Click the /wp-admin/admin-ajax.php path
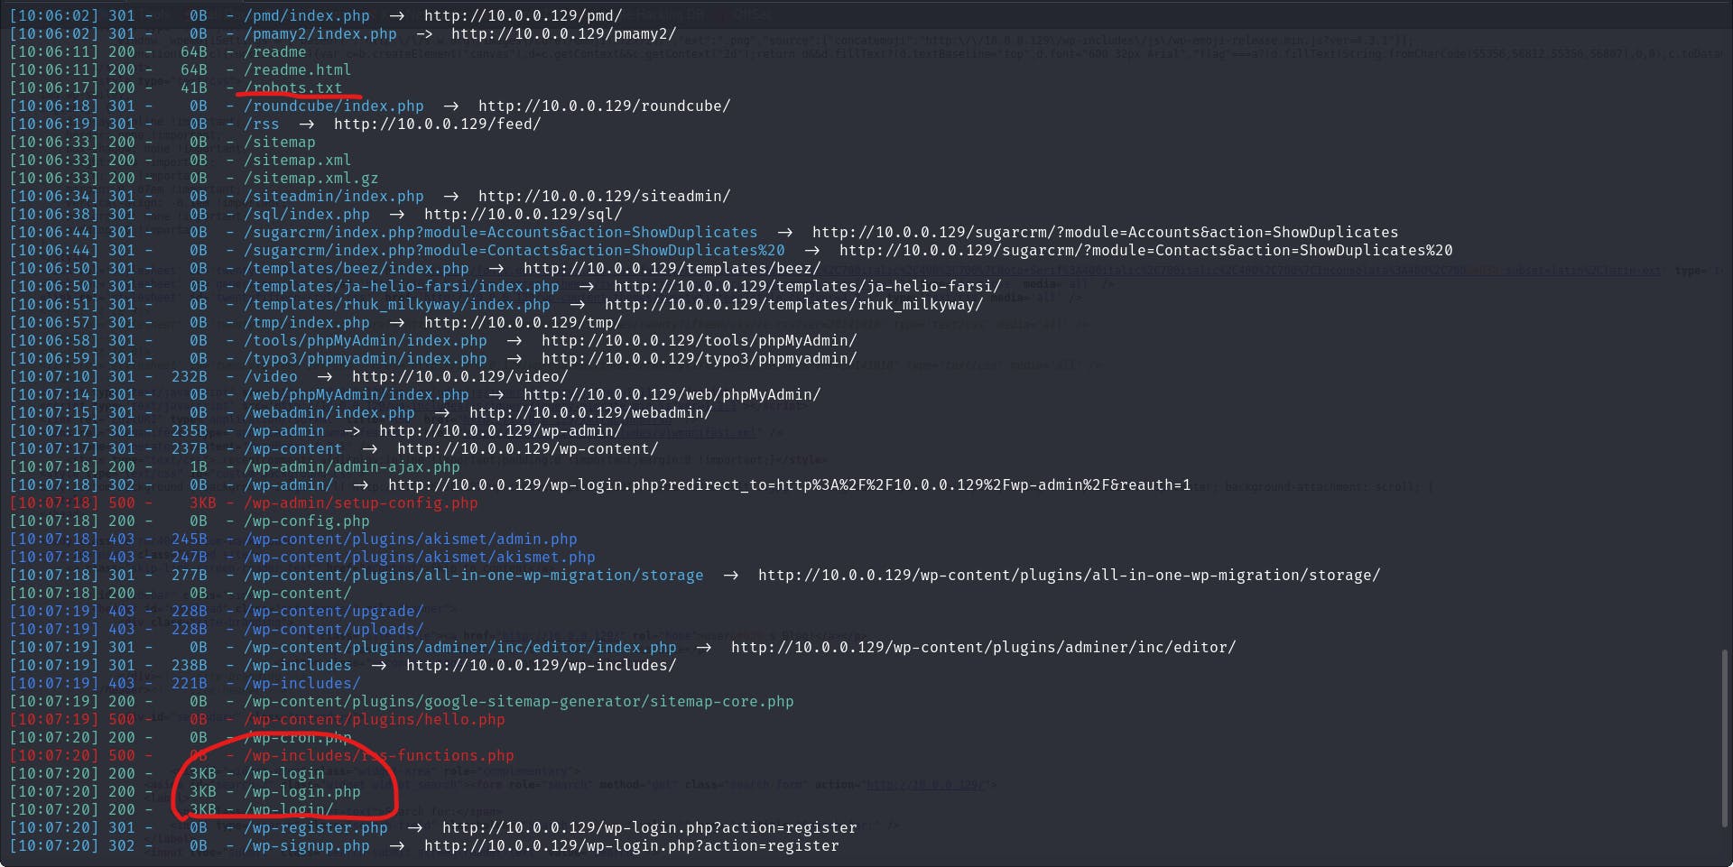The height and width of the screenshot is (867, 1733). tap(352, 466)
